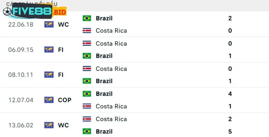
Task: Click the world map icon beside COP
Action: tap(49, 100)
